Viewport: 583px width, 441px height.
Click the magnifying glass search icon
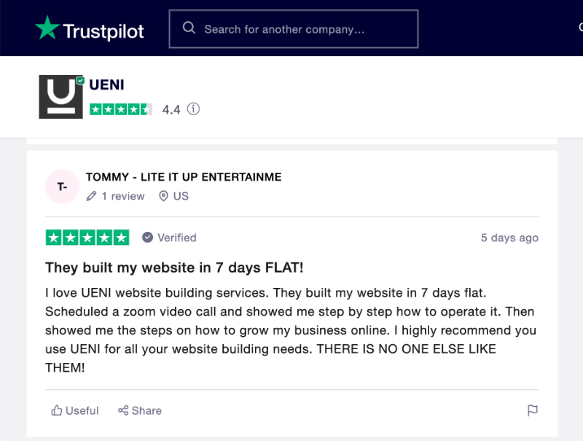coord(189,28)
